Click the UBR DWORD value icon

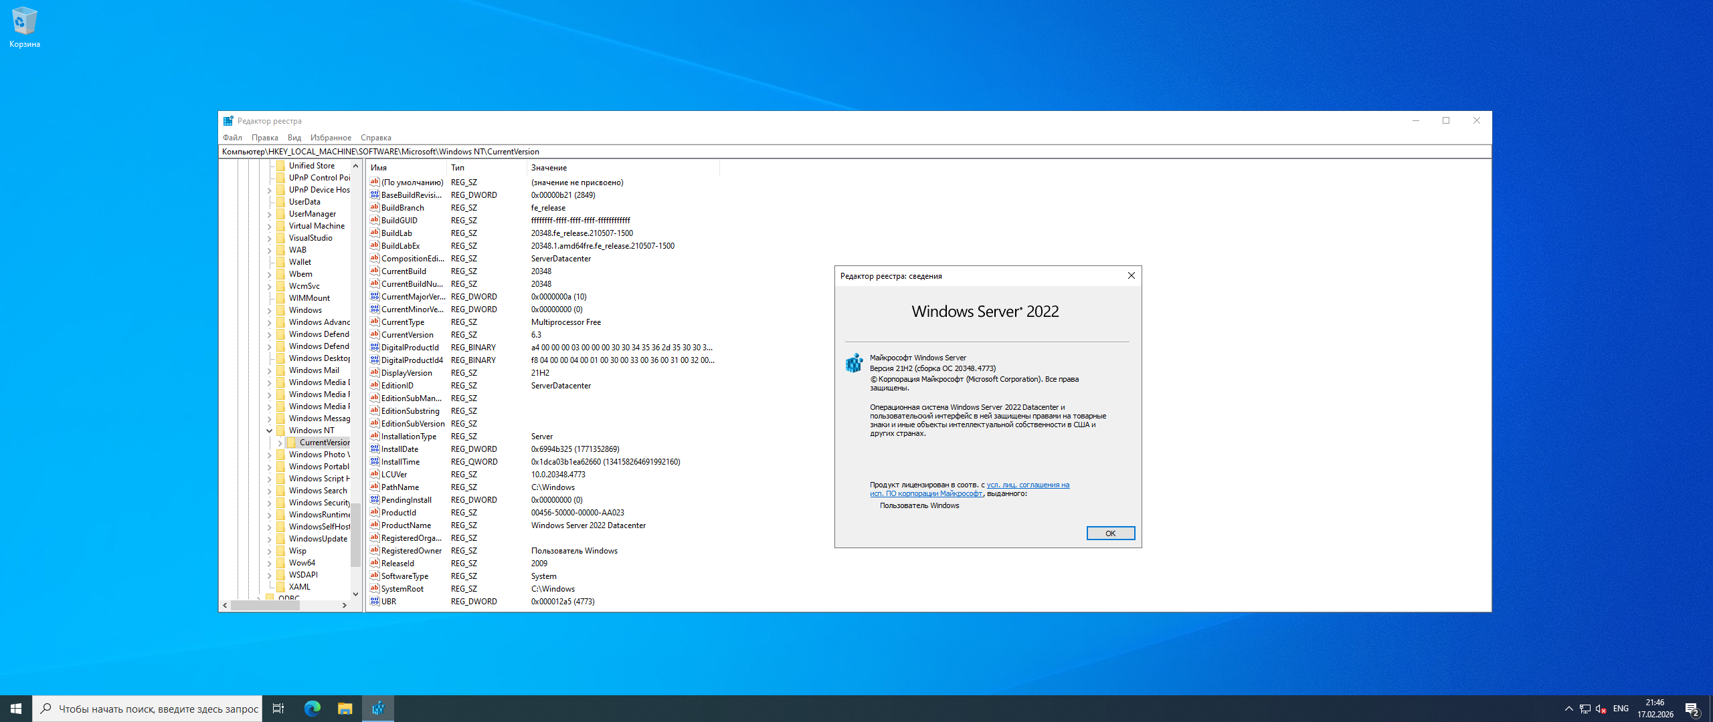375,601
